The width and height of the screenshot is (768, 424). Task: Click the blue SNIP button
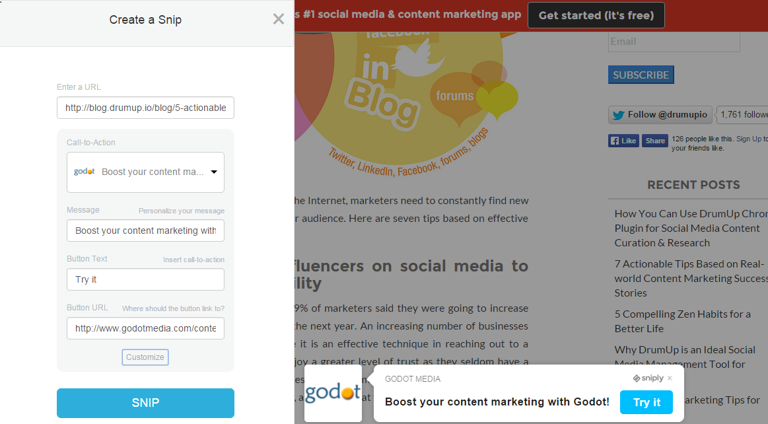(x=145, y=403)
